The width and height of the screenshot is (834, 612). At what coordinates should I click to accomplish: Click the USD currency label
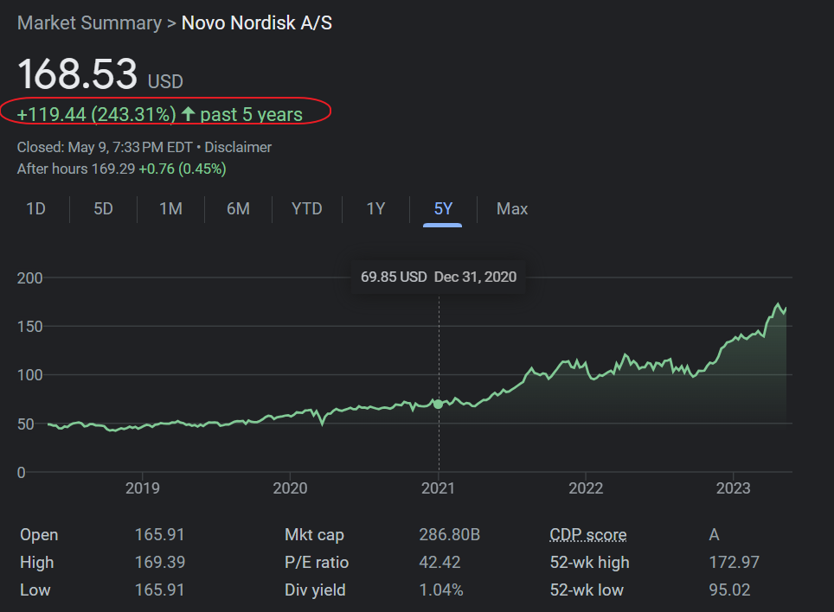click(165, 81)
